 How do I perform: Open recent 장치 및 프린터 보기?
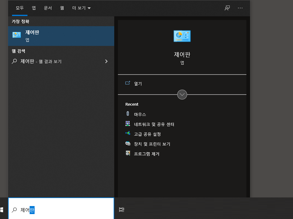click(x=152, y=144)
